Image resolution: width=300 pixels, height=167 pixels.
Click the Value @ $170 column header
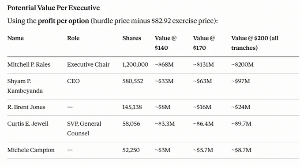pos(204,43)
